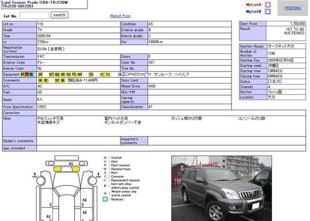Image resolution: width=310 pixels, height=221 pixels.
Task: Click the A1 mark on front bumper diagram
Action: pos(71,164)
